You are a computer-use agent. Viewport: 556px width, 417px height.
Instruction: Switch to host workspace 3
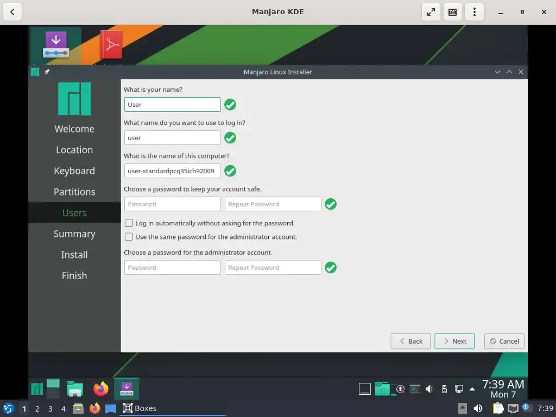[x=50, y=409]
